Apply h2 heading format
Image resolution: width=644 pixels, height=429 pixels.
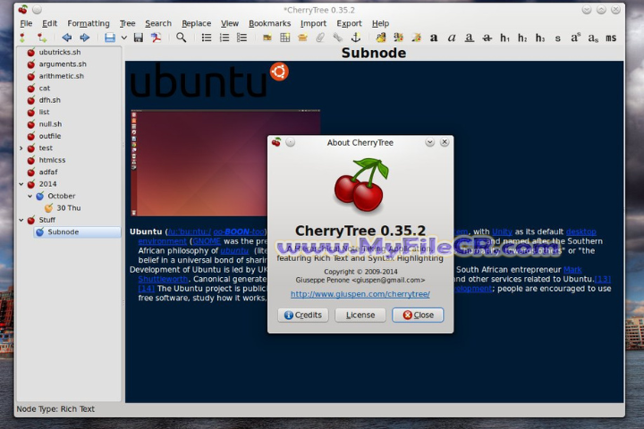522,38
